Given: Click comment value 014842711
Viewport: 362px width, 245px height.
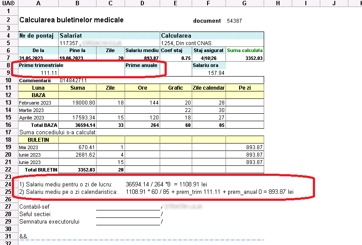Looking at the screenshot, I should (73, 80).
